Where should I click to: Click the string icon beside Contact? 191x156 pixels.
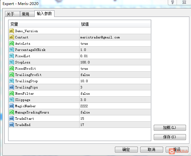(x=12, y=37)
